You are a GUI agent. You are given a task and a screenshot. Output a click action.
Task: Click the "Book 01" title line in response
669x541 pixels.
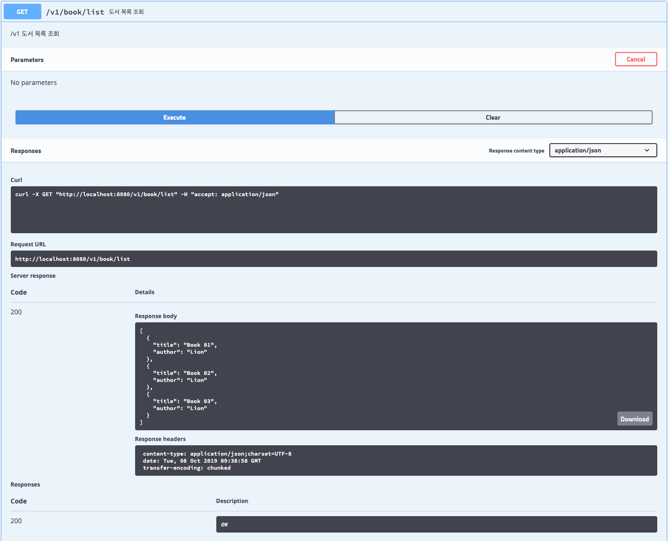pos(185,345)
